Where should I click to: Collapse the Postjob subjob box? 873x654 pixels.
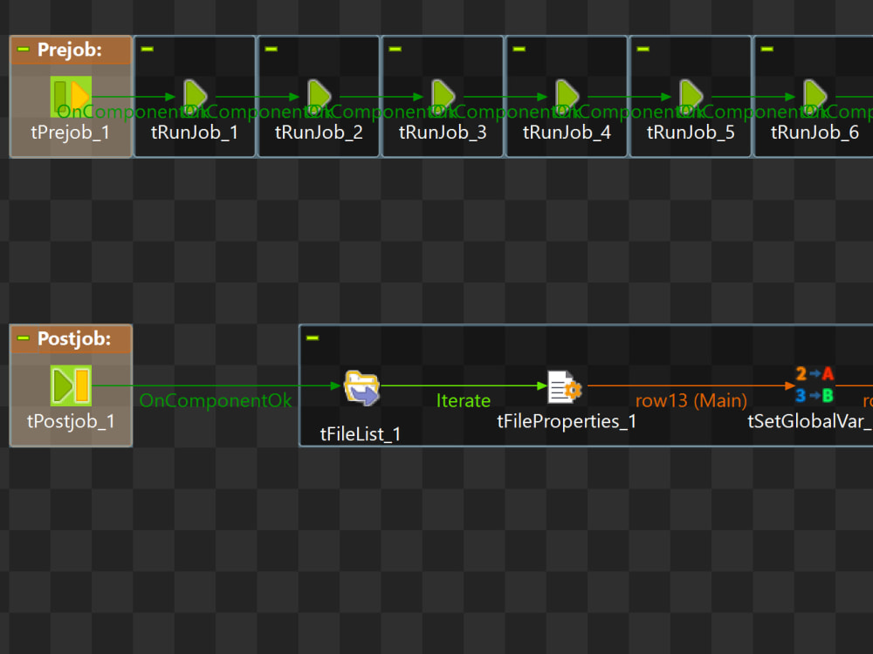pyautogui.click(x=23, y=337)
